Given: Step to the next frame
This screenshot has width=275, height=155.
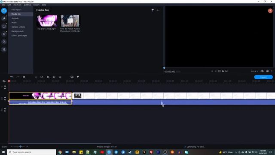Looking at the screenshot, I should (x=223, y=71).
